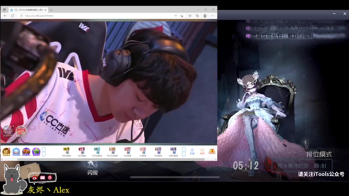Viewport: 349px width, 196px height.
Task: Send GW加油 cheer gift
Action: [158, 152]
